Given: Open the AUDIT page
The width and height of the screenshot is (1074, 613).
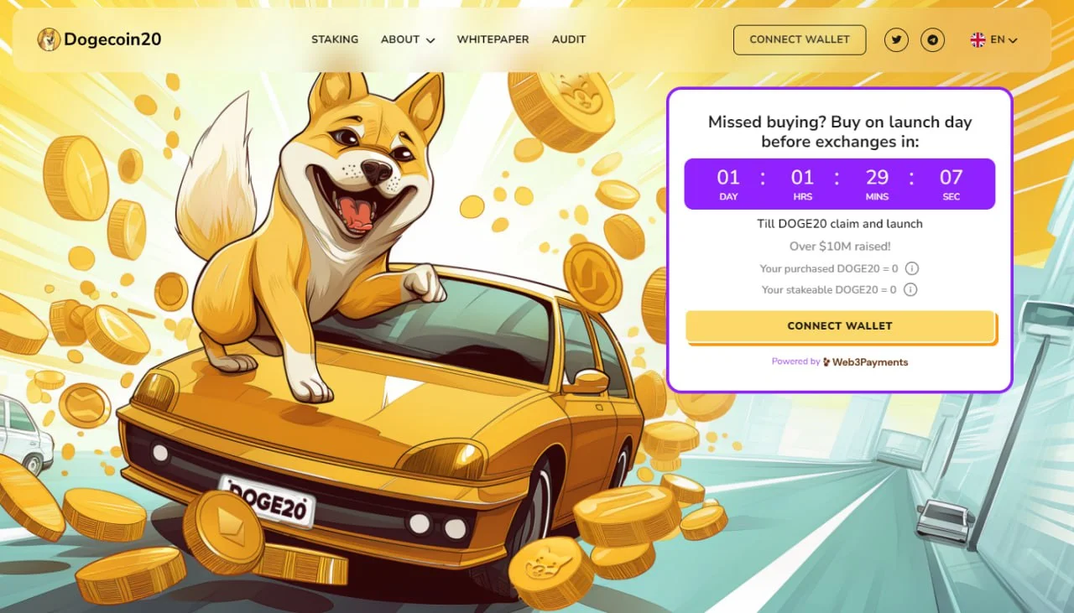Looking at the screenshot, I should coord(569,39).
